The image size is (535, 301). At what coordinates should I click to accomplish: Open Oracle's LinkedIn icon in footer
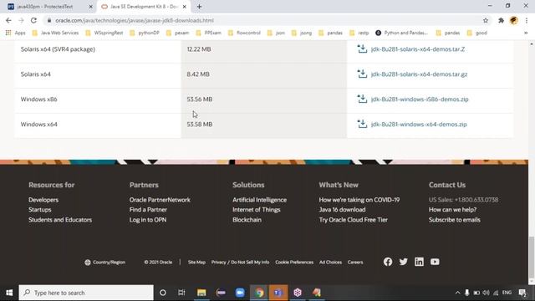pyautogui.click(x=419, y=262)
